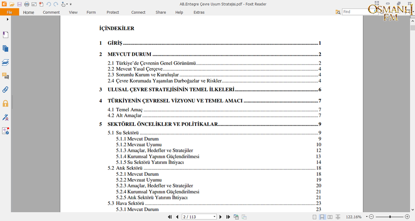415x221 pixels.
Task: Go to the first page
Action: [x=170, y=217]
